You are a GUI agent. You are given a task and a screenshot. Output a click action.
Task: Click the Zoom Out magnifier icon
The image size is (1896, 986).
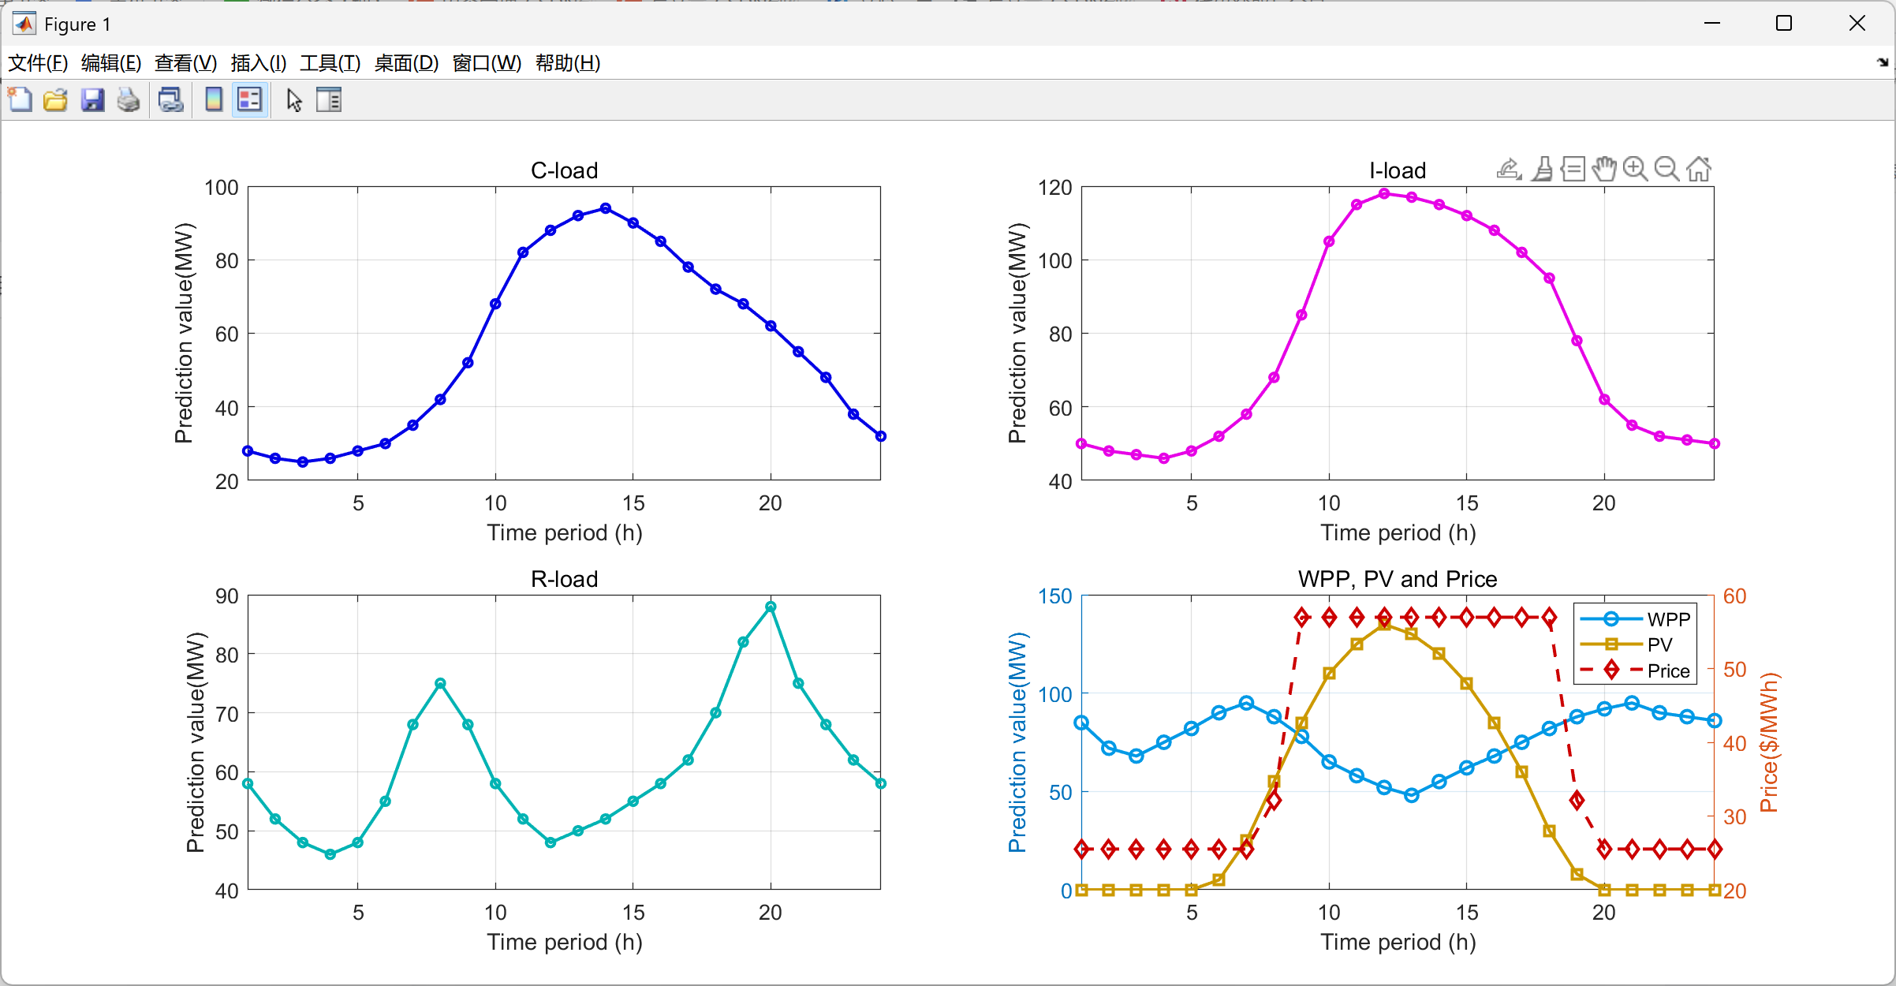pyautogui.click(x=1666, y=169)
